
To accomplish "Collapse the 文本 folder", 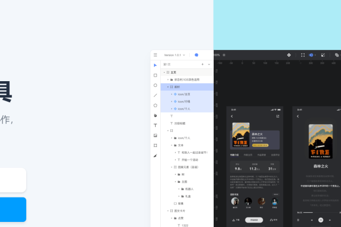I will tap(172, 145).
